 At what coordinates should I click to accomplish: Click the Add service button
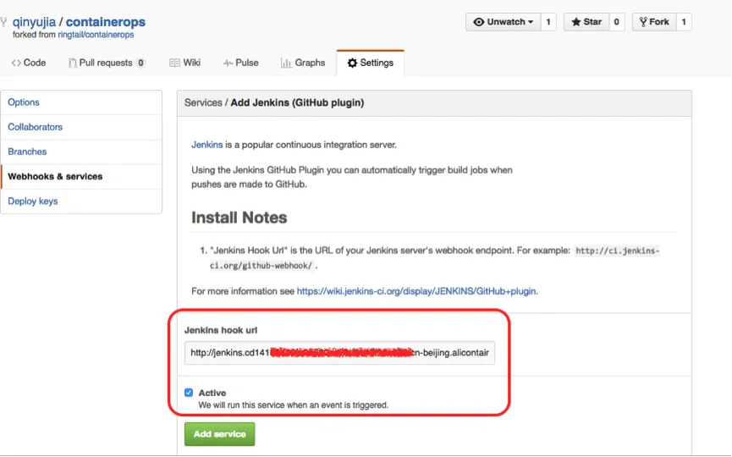219,434
